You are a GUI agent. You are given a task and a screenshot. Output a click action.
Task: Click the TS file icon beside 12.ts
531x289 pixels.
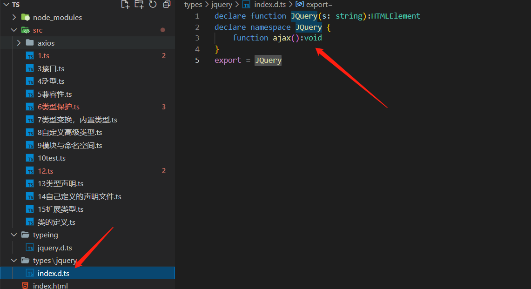tap(30, 171)
